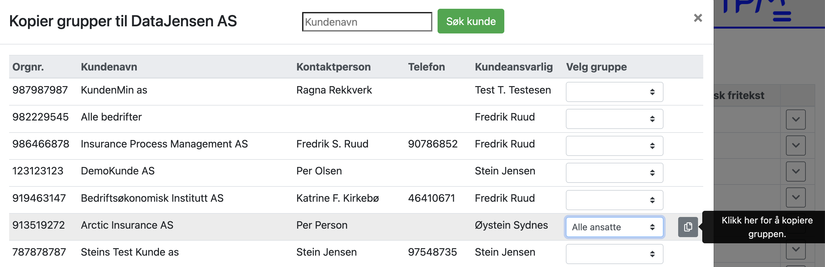
Task: Open group dropdown for DemoKunde AS
Action: (614, 173)
